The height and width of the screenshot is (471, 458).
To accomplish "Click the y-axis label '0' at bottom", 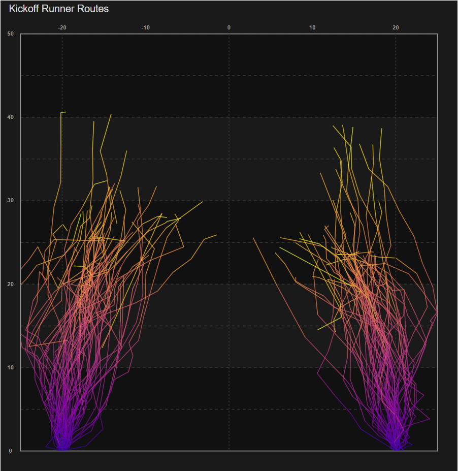I will tap(11, 451).
